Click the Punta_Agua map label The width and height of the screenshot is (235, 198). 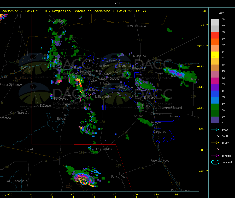point(119,177)
